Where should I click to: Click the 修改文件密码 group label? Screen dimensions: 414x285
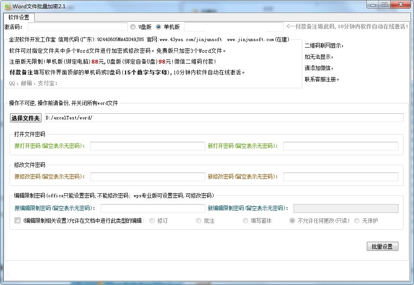(29, 165)
